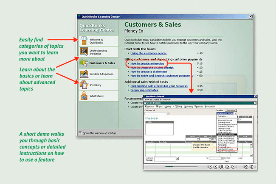276x184 pixels.
Task: Toggle Show this window at startup
Action: [80, 133]
